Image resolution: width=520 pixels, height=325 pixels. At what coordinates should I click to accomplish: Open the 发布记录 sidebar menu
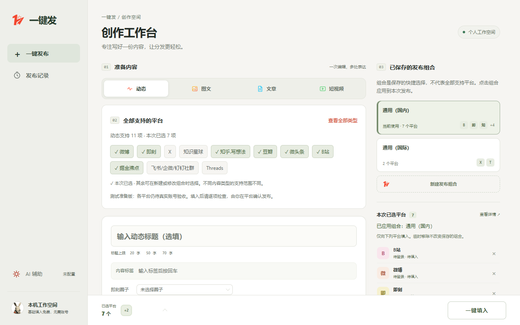coord(43,75)
